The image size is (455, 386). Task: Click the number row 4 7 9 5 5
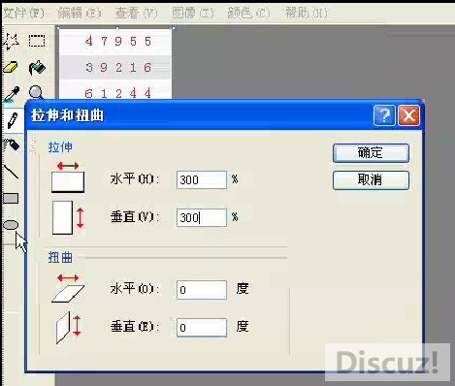tap(118, 42)
